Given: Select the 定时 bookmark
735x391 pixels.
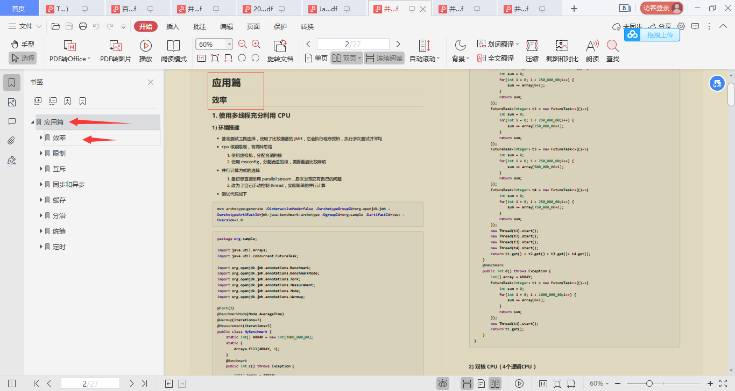Looking at the screenshot, I should click(59, 247).
